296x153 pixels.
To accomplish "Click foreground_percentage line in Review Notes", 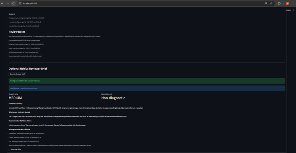I will (x=26, y=44).
